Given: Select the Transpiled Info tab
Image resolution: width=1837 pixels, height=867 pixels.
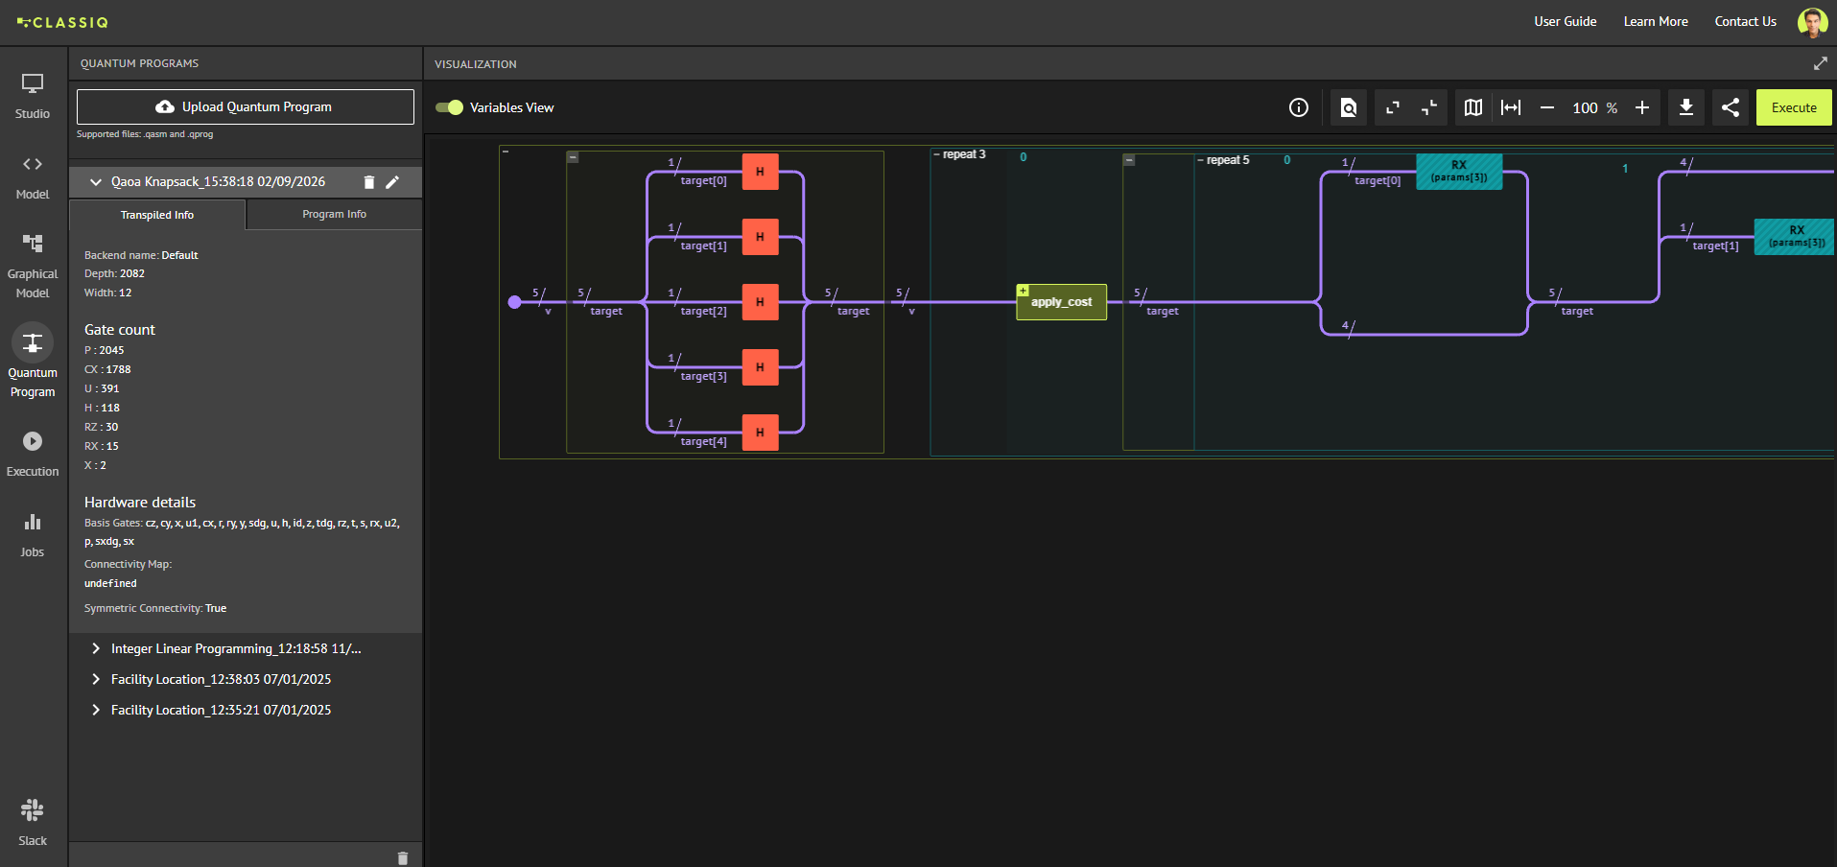Looking at the screenshot, I should (x=156, y=214).
